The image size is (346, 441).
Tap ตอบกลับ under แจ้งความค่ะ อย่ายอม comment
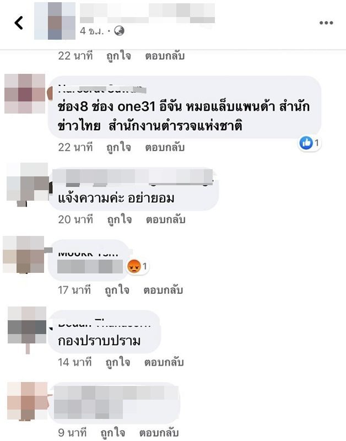[x=165, y=219]
